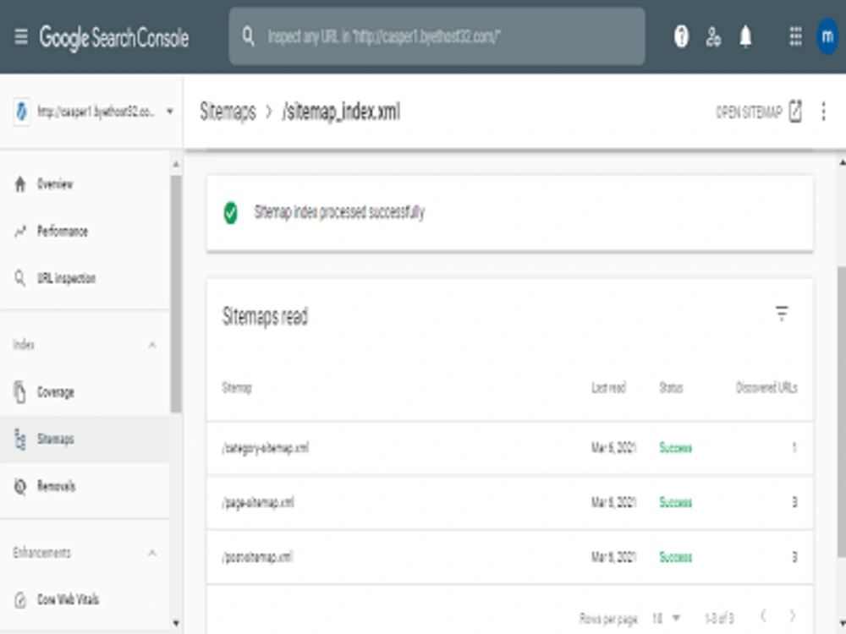Click the discovered URL count of page sitemap

tap(794, 502)
